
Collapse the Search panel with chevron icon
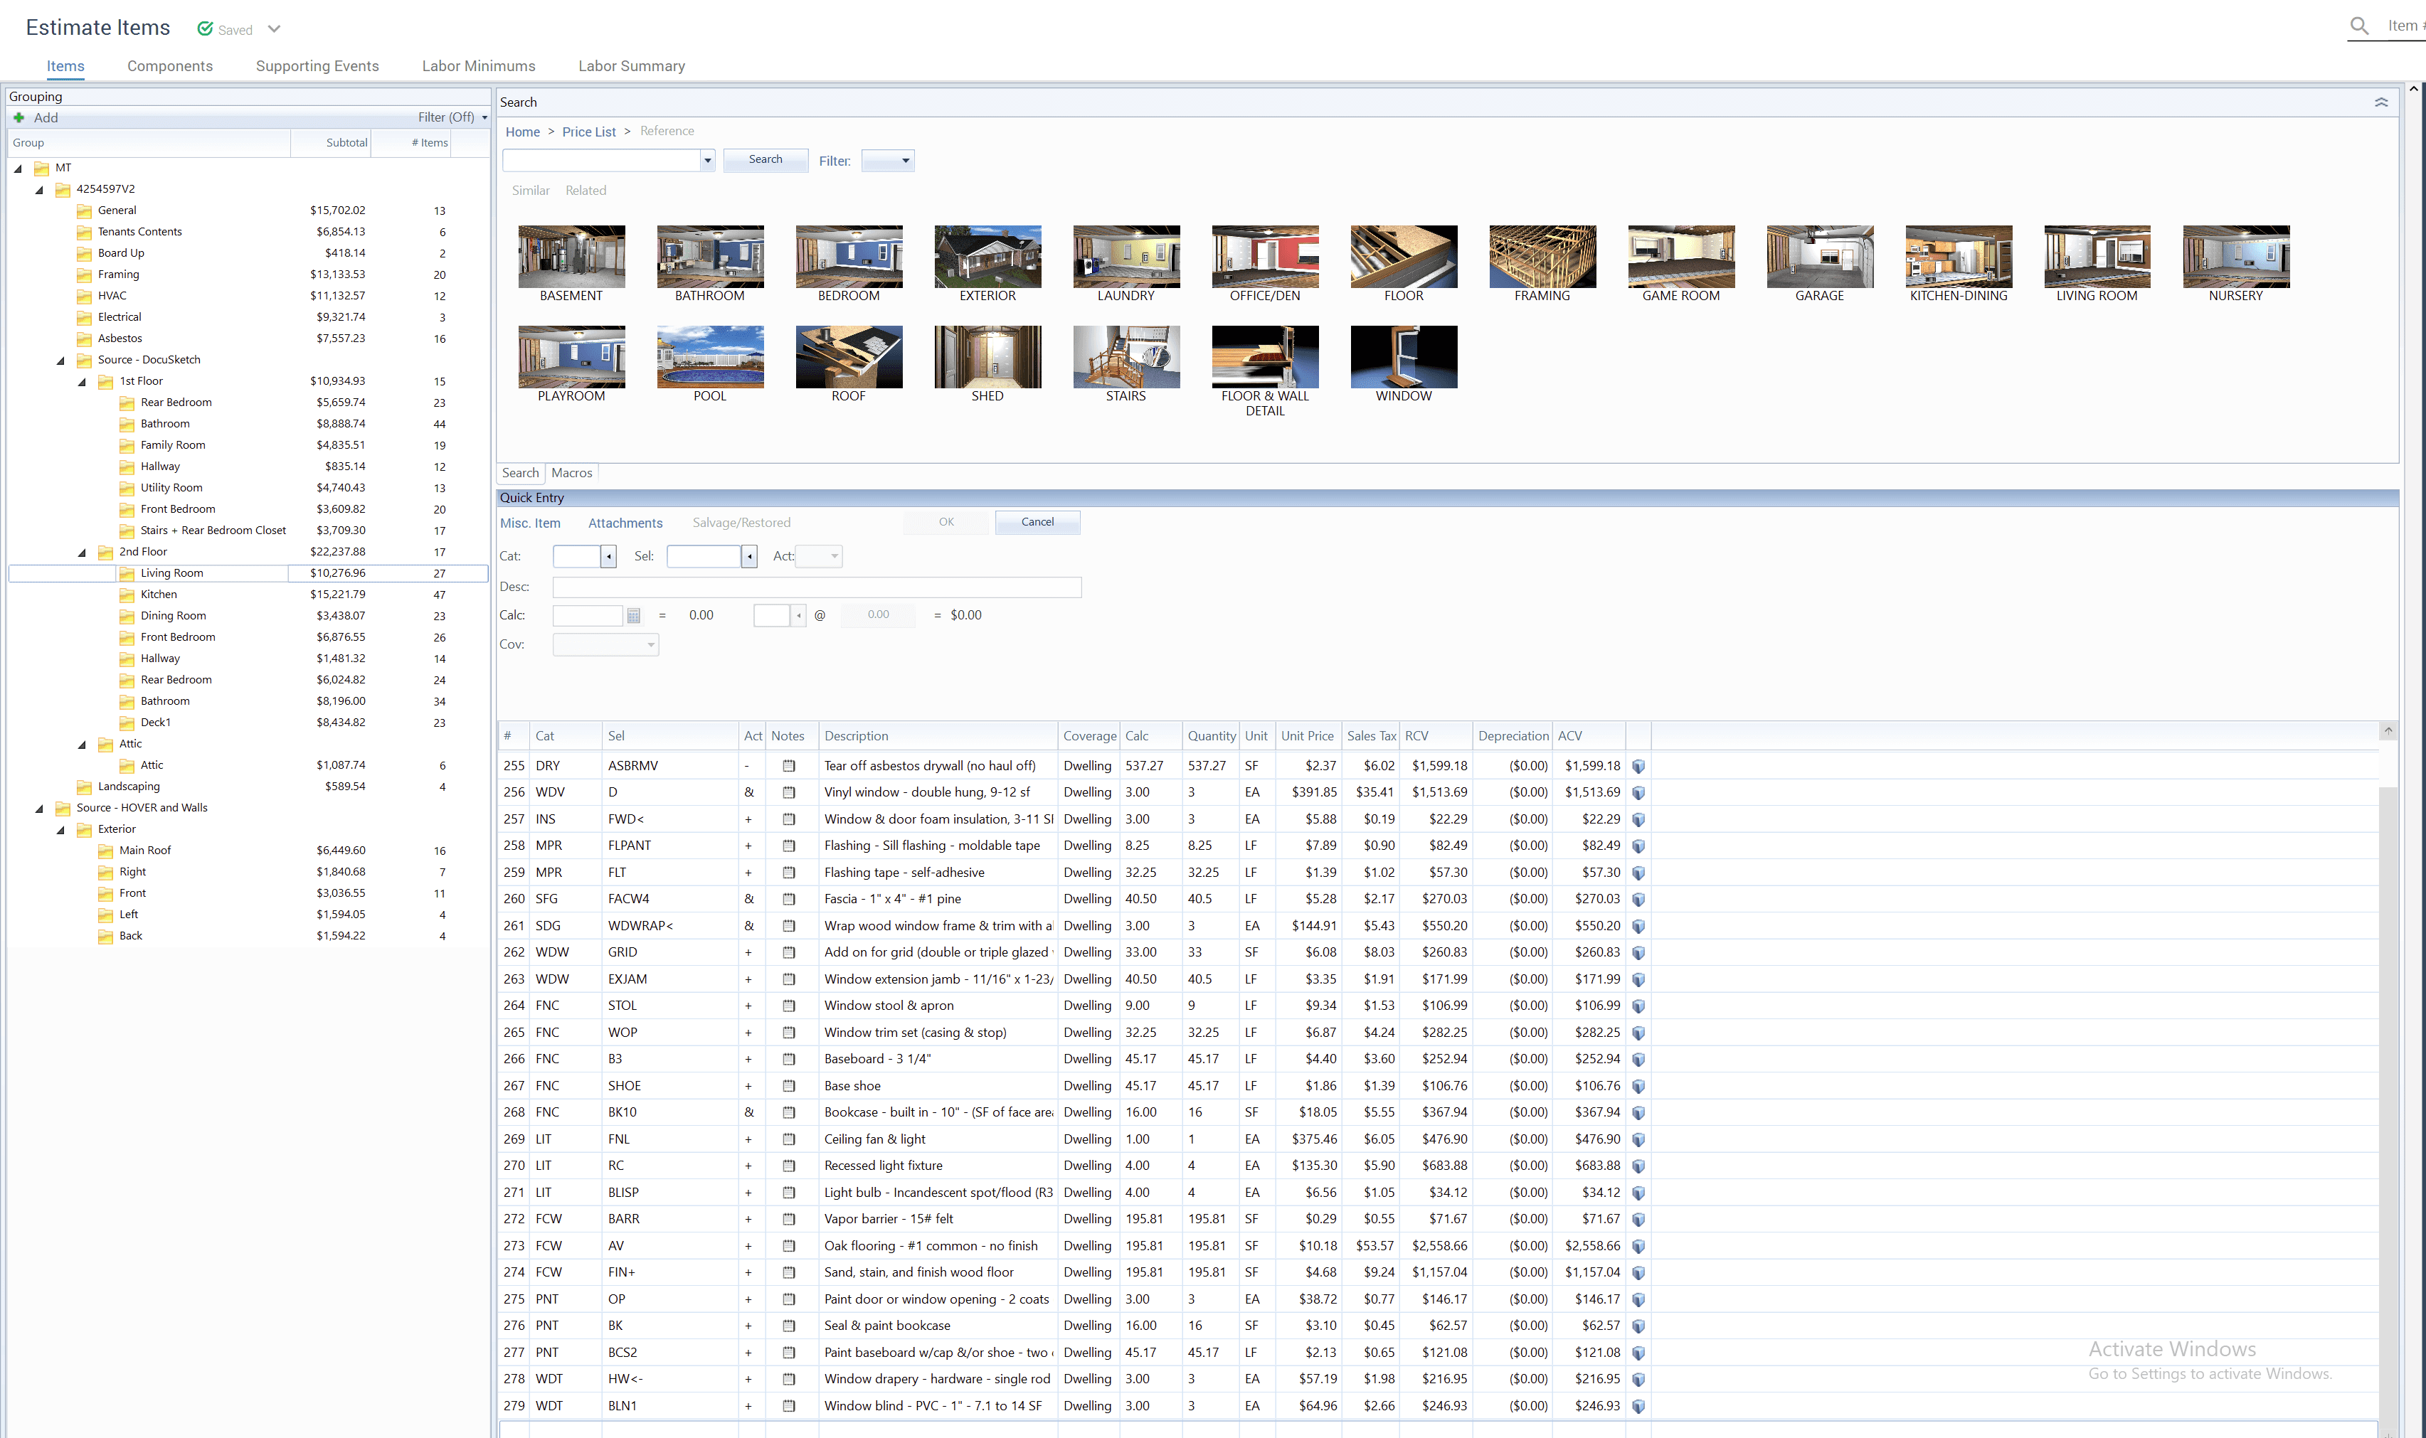[x=2381, y=102]
